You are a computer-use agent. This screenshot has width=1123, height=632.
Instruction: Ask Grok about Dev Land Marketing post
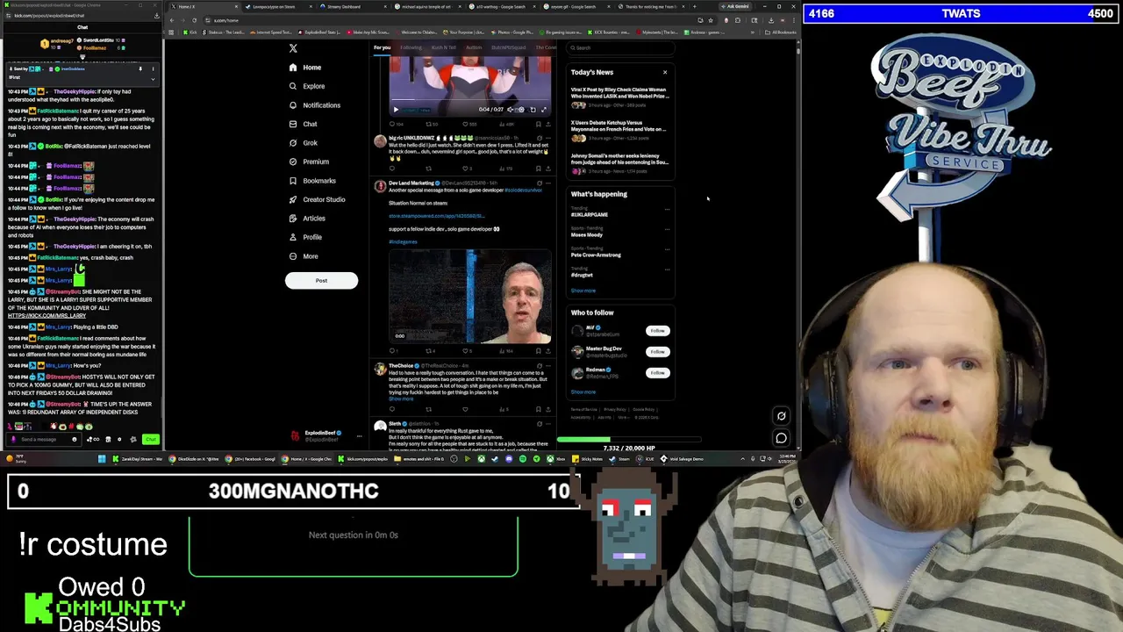[539, 183]
